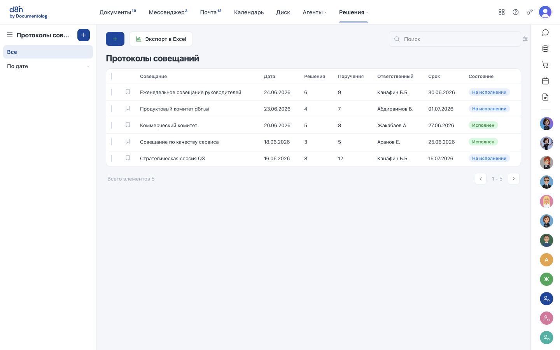Open the d8n by Documentolog logo
The height and width of the screenshot is (350, 560).
pos(28,12)
